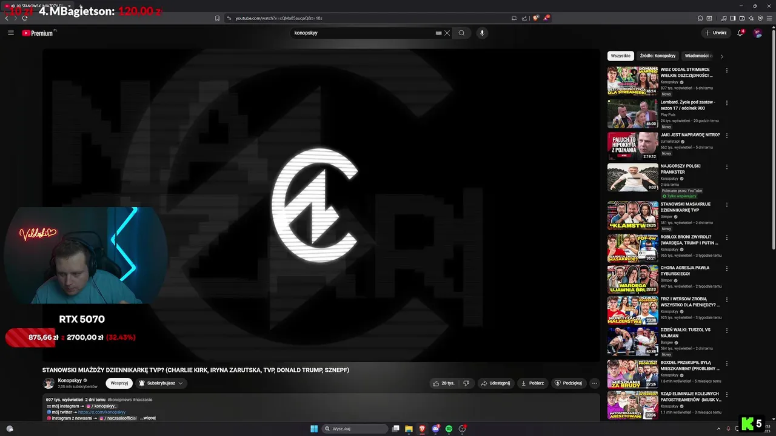Screen dimensions: 776x436
Task: Open options menu for ROBLOX BRONI ZWYROLI
Action: [727, 238]
